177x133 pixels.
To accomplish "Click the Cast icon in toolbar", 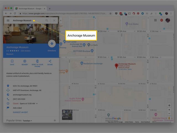I will (x=129, y=14).
